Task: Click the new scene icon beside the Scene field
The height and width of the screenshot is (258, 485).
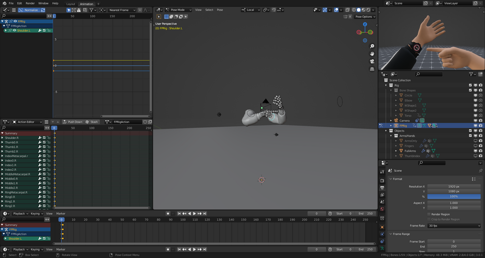Action: coord(426,3)
